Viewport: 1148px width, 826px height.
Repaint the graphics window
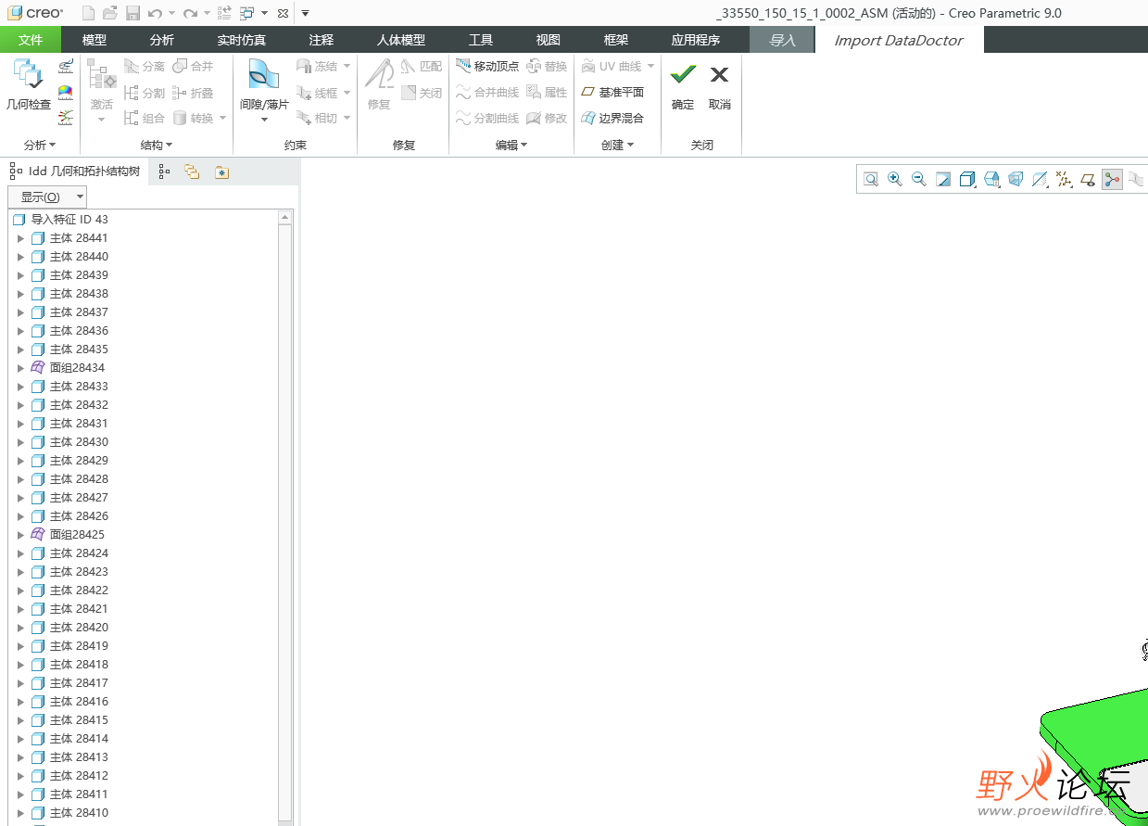(943, 179)
